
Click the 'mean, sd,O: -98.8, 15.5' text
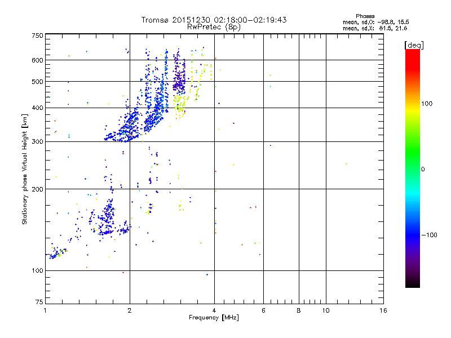click(375, 22)
